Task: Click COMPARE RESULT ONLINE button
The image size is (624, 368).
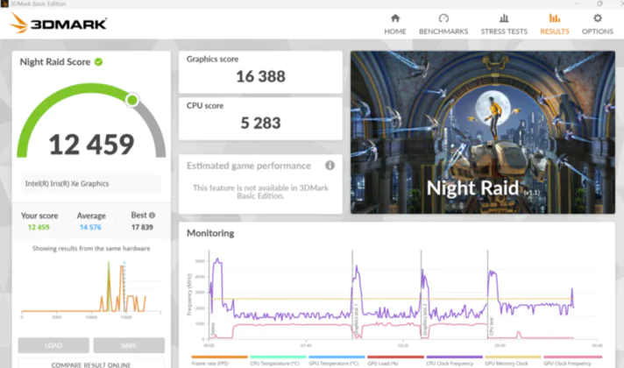Action: [x=91, y=364]
